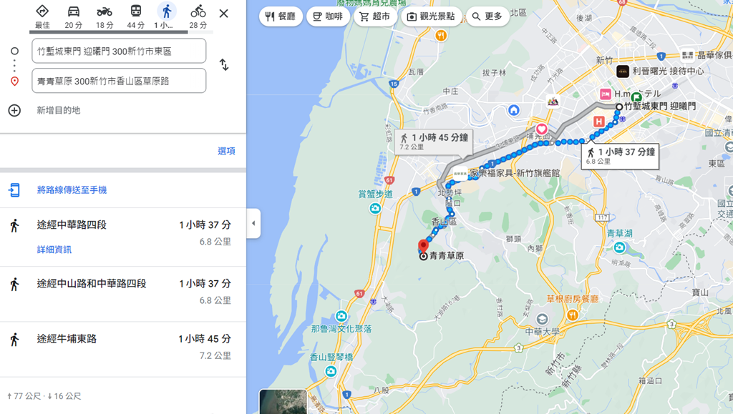Screen dimensions: 733x414
Task: Choose the route via 牛埔東路
Action: pos(123,348)
